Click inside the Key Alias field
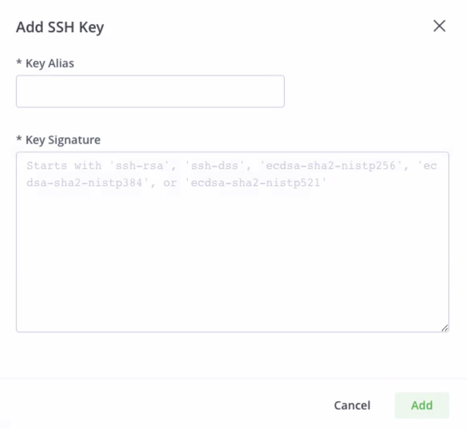The image size is (467, 429). tap(149, 91)
